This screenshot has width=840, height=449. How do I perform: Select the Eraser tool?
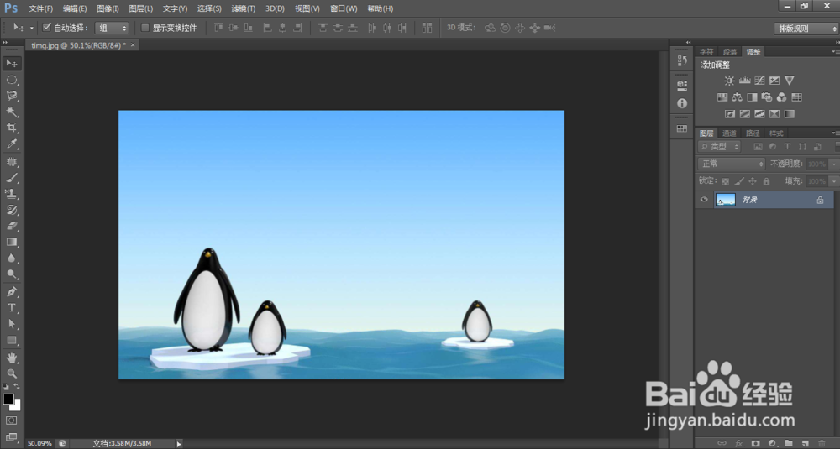click(x=11, y=226)
